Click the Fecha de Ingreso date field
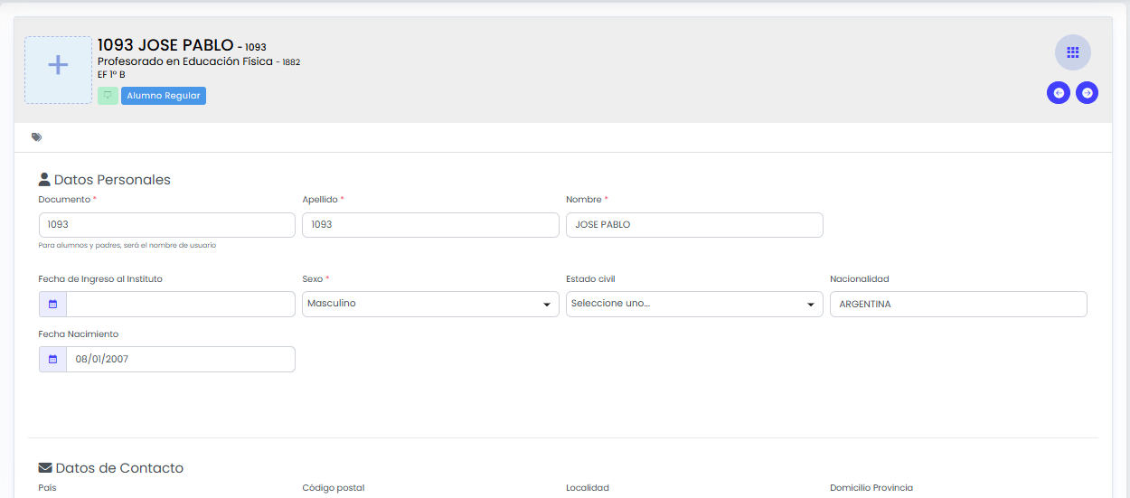This screenshot has width=1130, height=498. (181, 305)
